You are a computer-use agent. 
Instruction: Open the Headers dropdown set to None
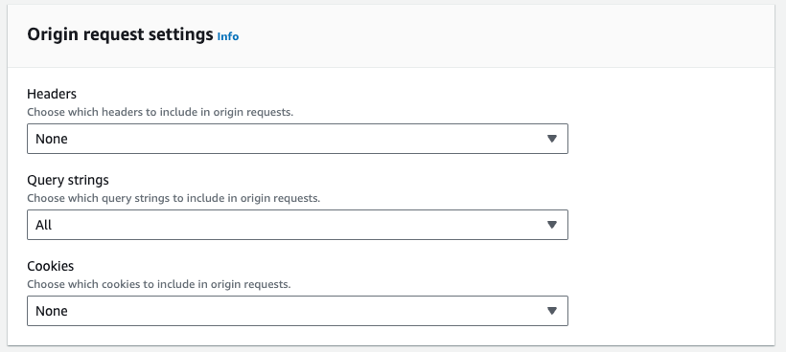[297, 139]
